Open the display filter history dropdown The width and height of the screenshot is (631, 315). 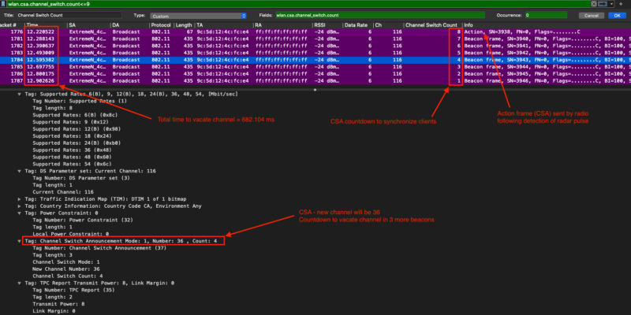pos(610,4)
